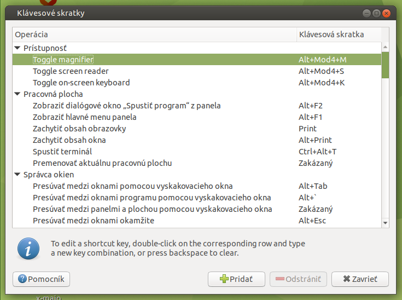
Task: Click the scrollbar up arrow
Action: [385, 47]
